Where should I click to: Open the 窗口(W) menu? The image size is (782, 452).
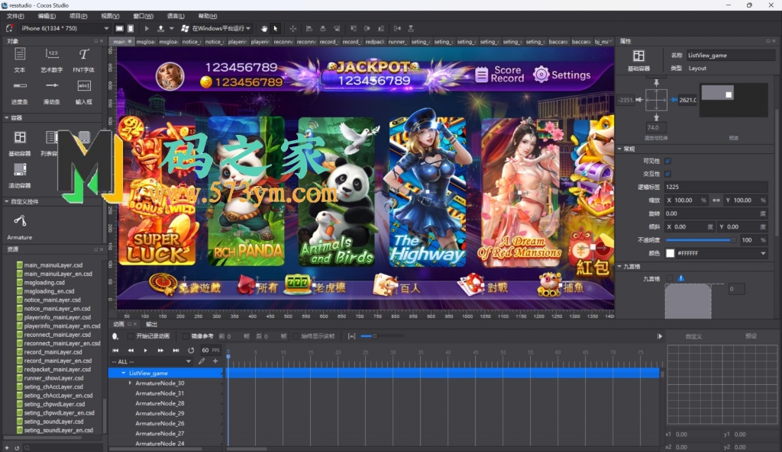click(143, 16)
